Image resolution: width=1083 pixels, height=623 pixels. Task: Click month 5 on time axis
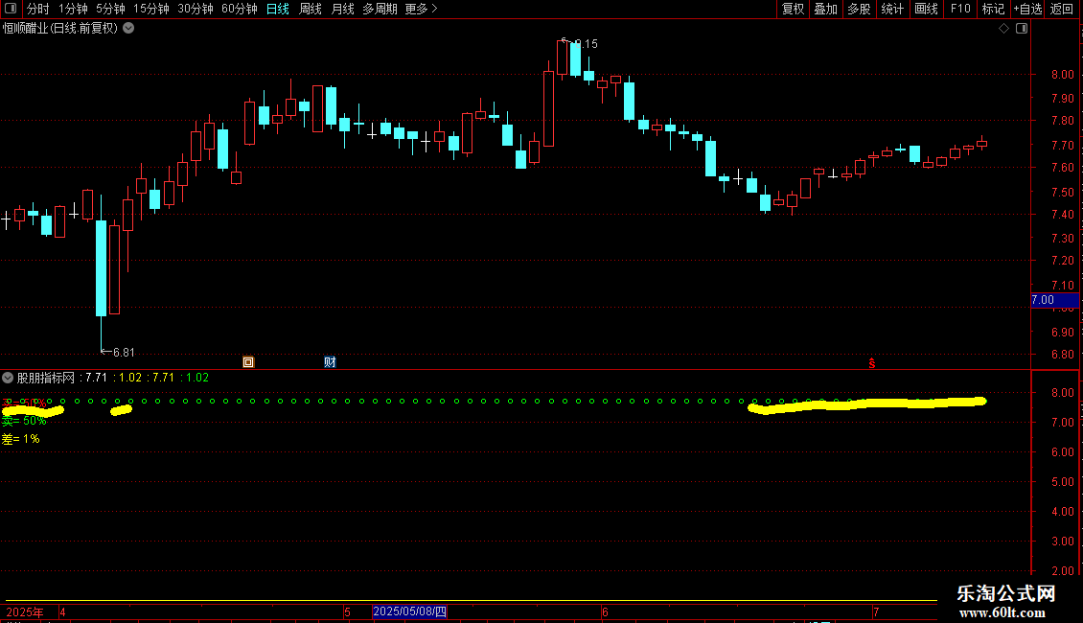pos(347,611)
